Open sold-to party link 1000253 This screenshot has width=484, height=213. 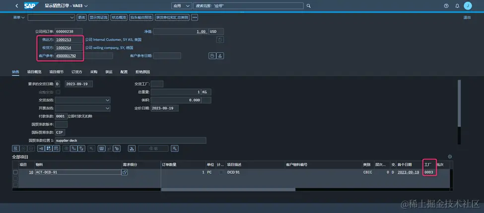pos(64,40)
